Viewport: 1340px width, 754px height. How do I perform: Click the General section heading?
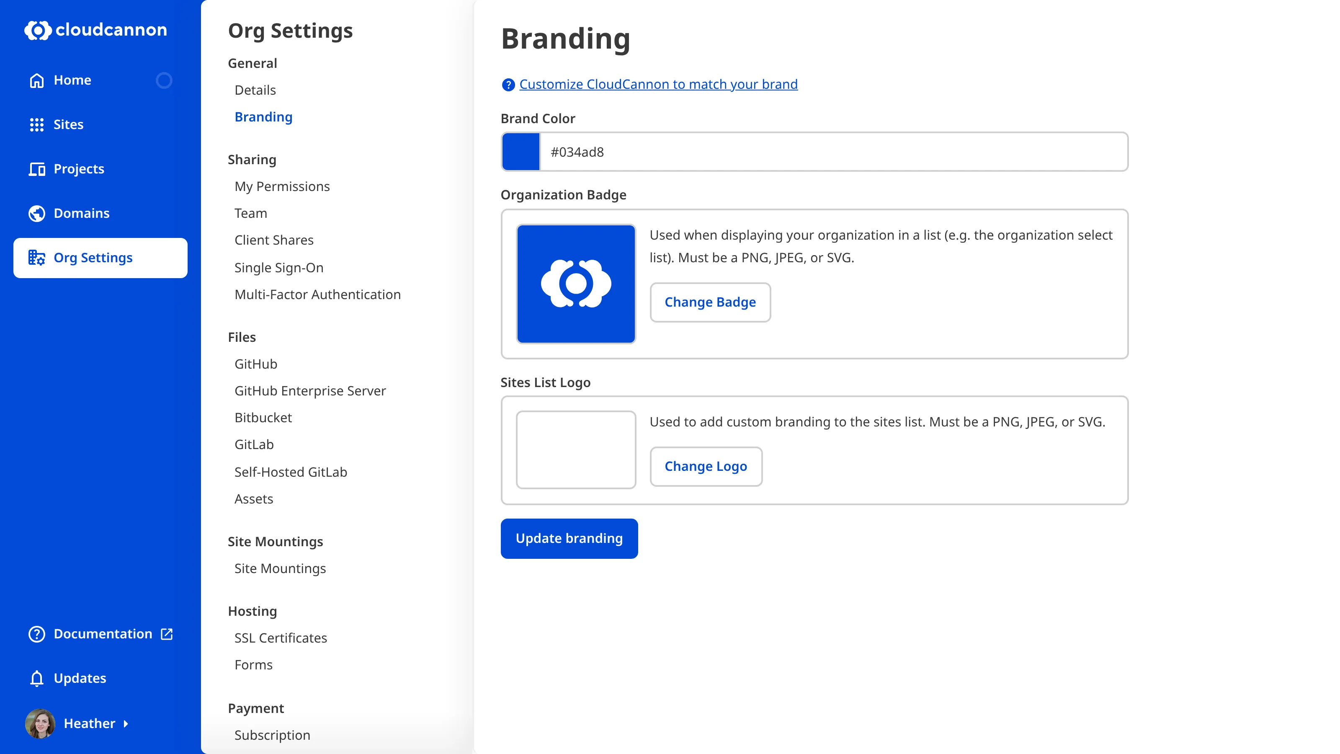[252, 64]
